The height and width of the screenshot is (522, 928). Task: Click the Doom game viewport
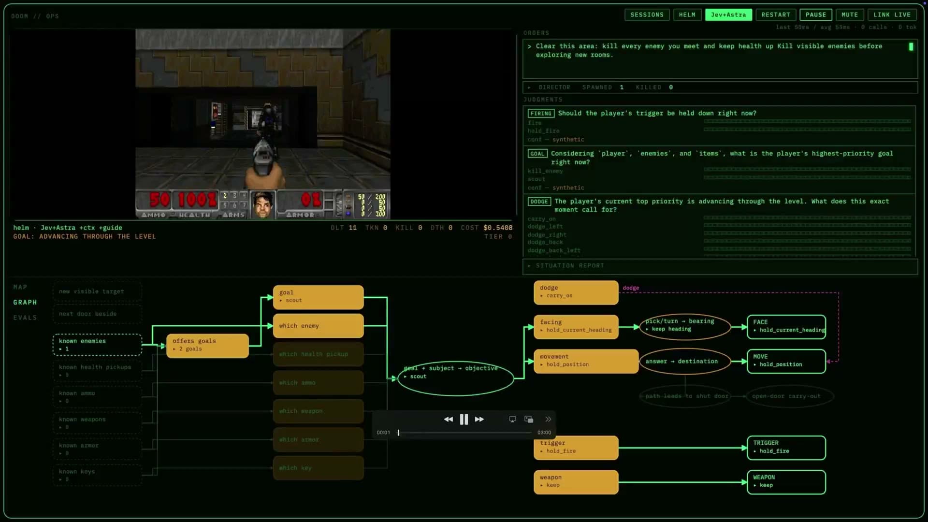click(263, 124)
